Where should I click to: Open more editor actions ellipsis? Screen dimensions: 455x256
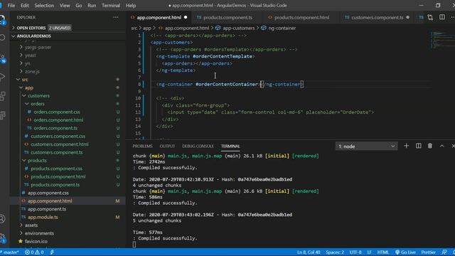point(452,17)
